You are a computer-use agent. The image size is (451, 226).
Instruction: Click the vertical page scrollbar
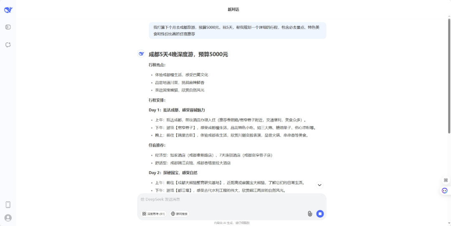(x=449, y=76)
